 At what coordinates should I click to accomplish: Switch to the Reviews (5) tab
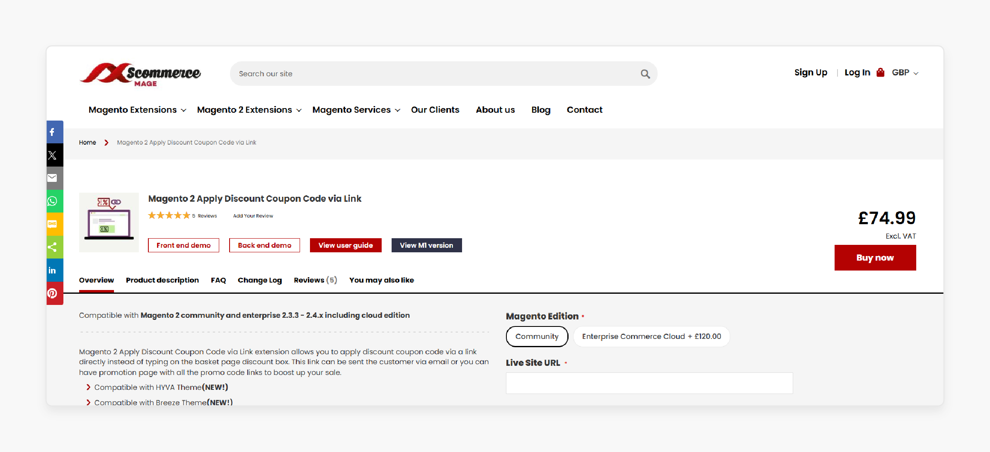point(315,280)
